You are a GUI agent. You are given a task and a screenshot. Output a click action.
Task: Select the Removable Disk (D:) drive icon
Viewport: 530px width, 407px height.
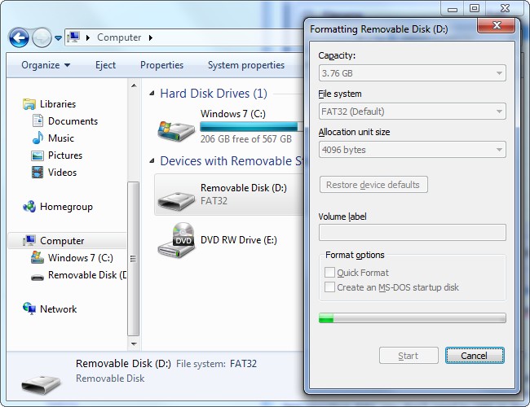tap(176, 201)
